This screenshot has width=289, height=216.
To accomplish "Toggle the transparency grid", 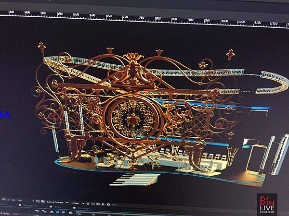I will pos(43,202).
